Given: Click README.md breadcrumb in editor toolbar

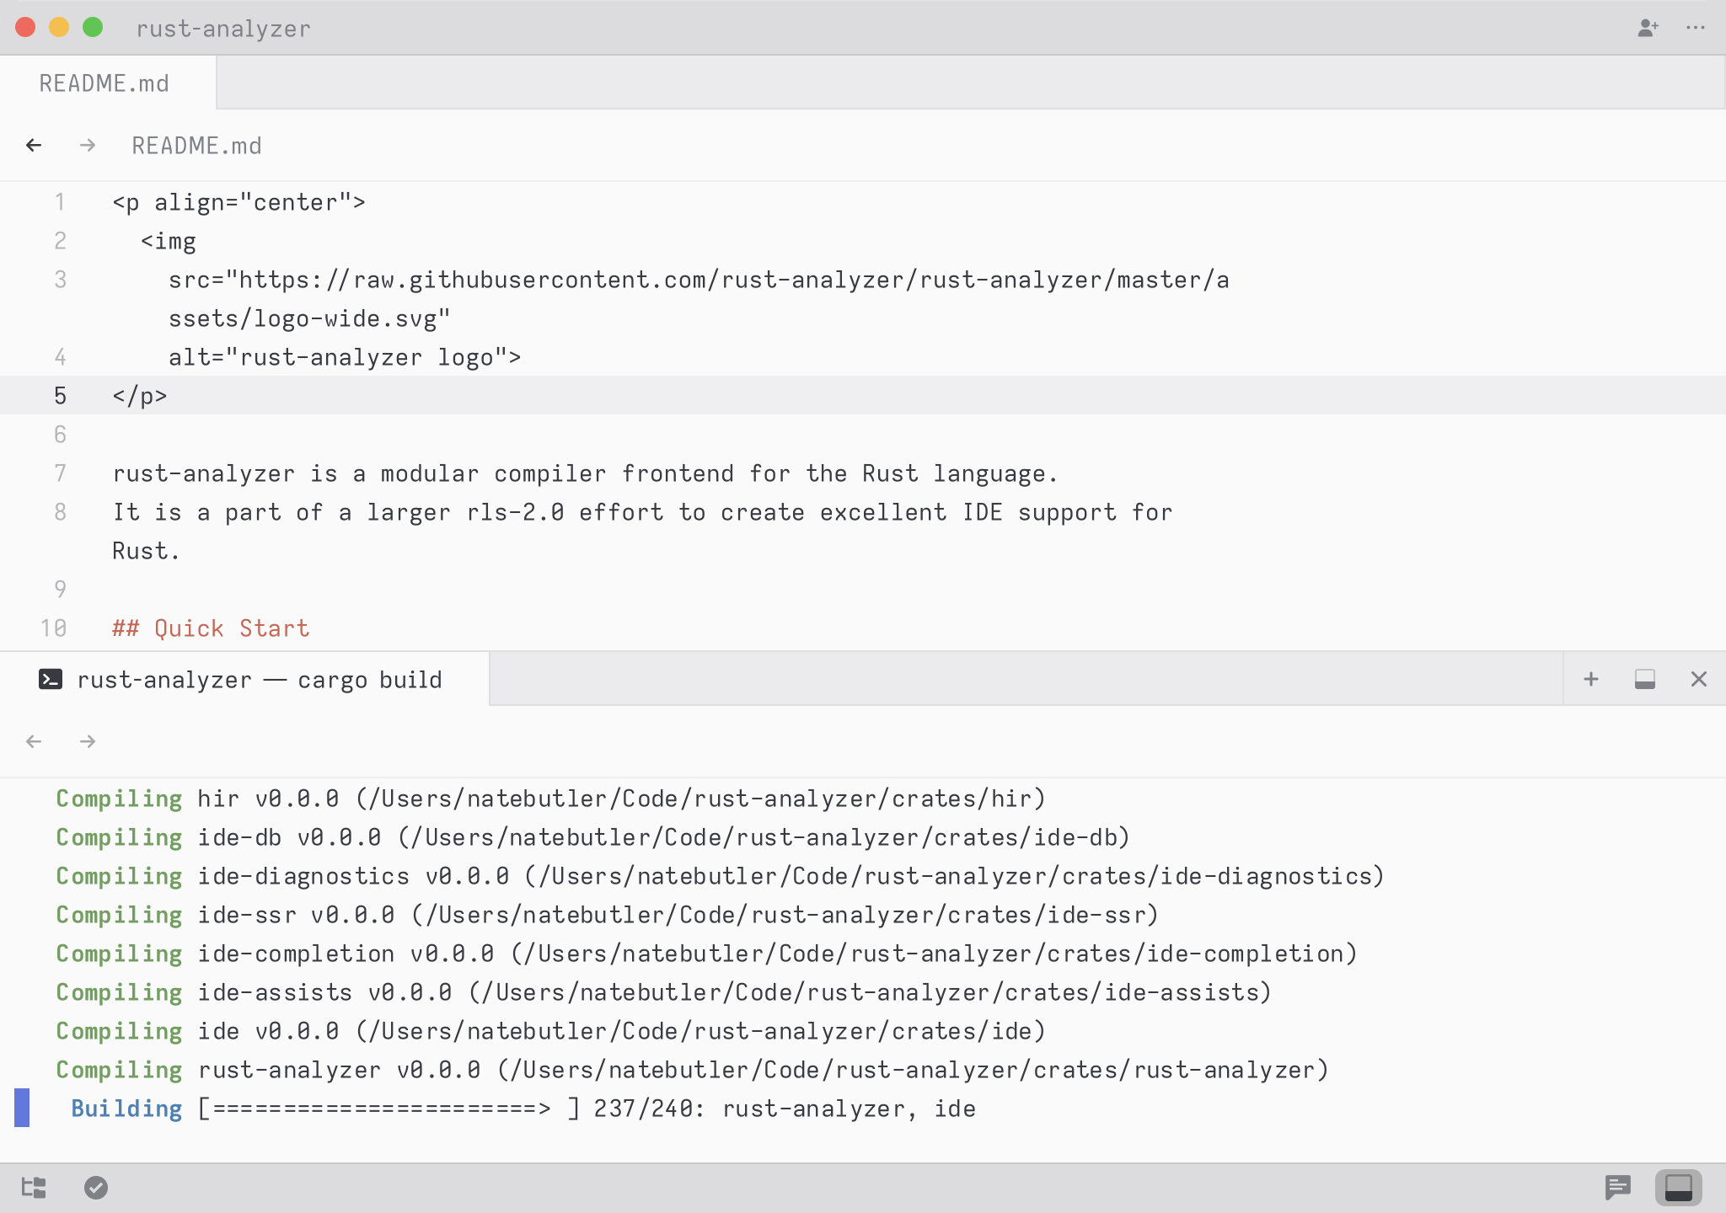Looking at the screenshot, I should [x=196, y=146].
